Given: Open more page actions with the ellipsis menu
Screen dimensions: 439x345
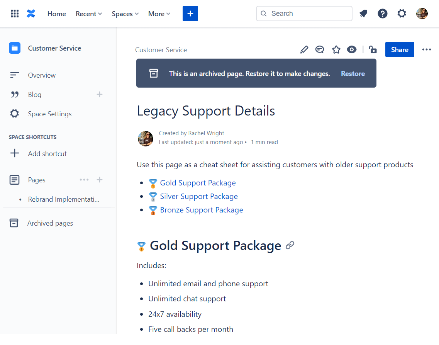Looking at the screenshot, I should click(426, 49).
